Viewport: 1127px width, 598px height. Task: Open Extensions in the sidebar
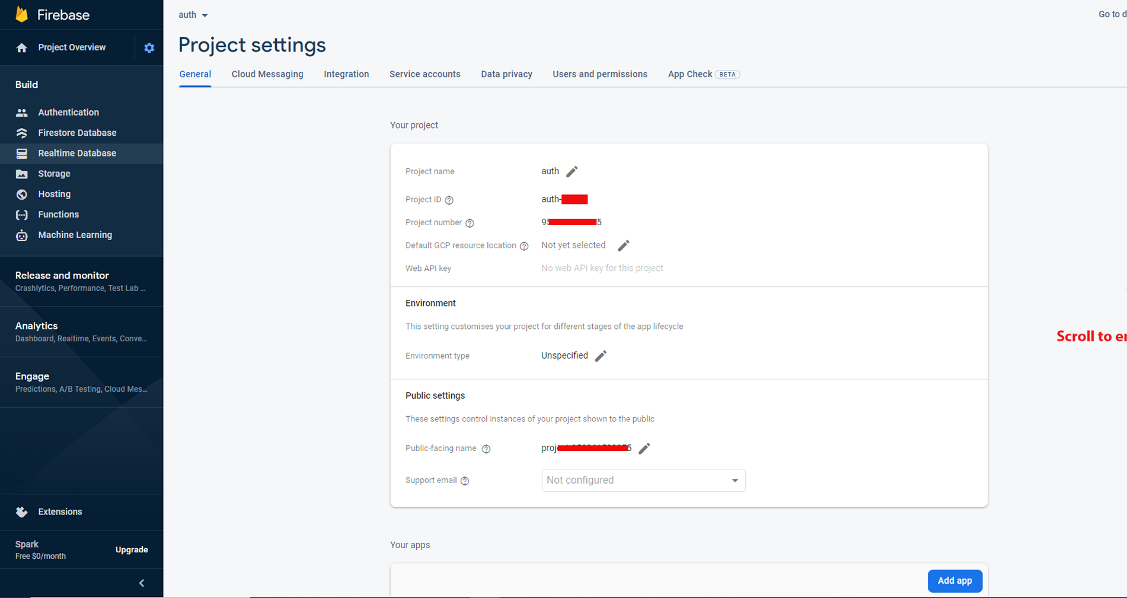[60, 512]
